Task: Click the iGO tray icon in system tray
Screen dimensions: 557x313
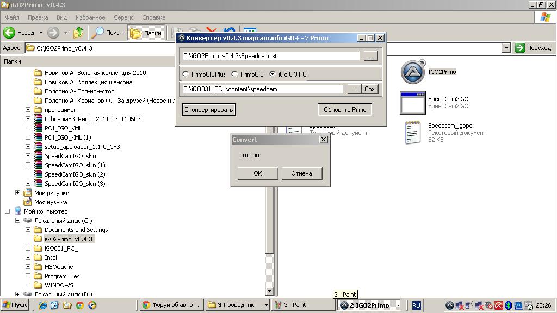Action: [449, 305]
